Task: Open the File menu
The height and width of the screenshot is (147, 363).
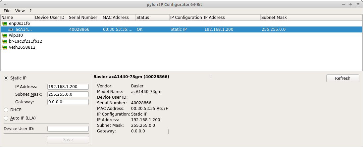Action: tap(7, 11)
